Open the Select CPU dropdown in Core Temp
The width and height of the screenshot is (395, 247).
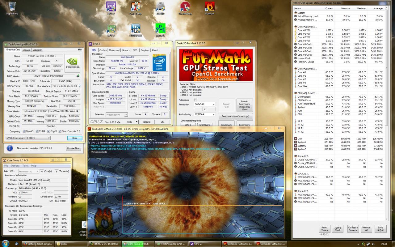[x=28, y=171]
